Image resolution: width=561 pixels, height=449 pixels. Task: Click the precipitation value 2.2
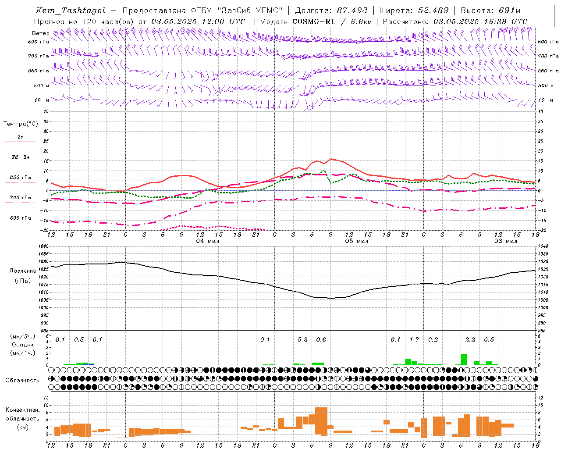click(x=470, y=339)
